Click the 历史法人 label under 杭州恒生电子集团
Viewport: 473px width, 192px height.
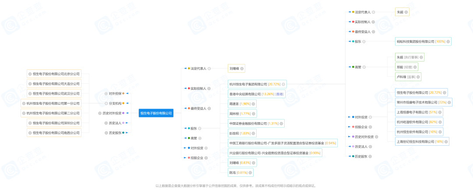tap(361, 147)
